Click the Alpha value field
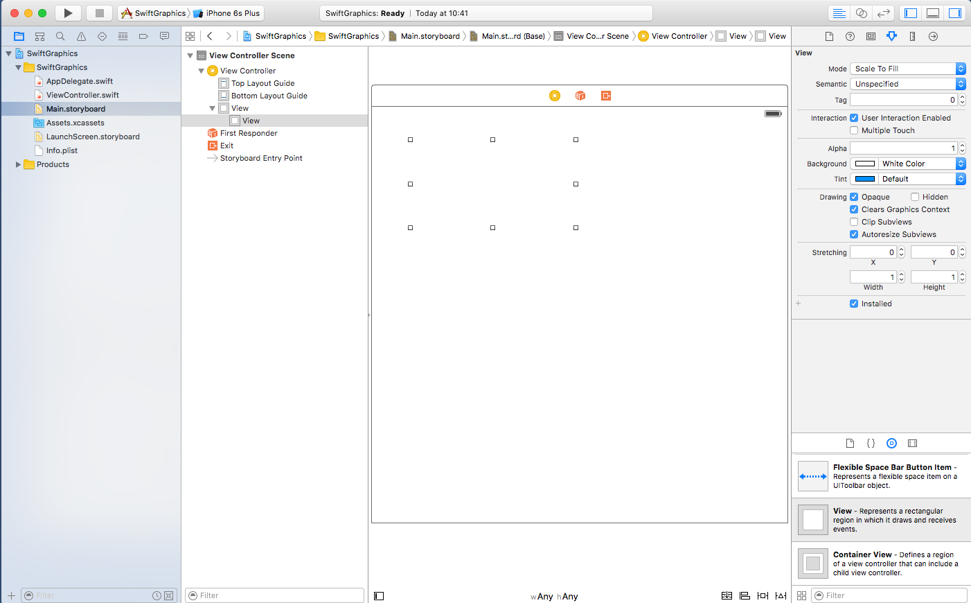Image resolution: width=971 pixels, height=603 pixels. (x=903, y=148)
